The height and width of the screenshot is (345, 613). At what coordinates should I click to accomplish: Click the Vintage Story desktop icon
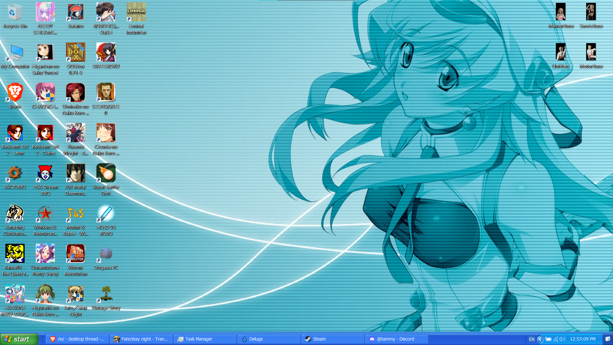pos(106,294)
